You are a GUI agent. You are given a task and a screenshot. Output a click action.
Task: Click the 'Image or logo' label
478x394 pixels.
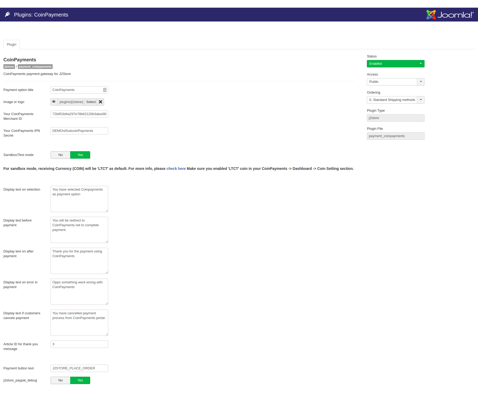(14, 102)
